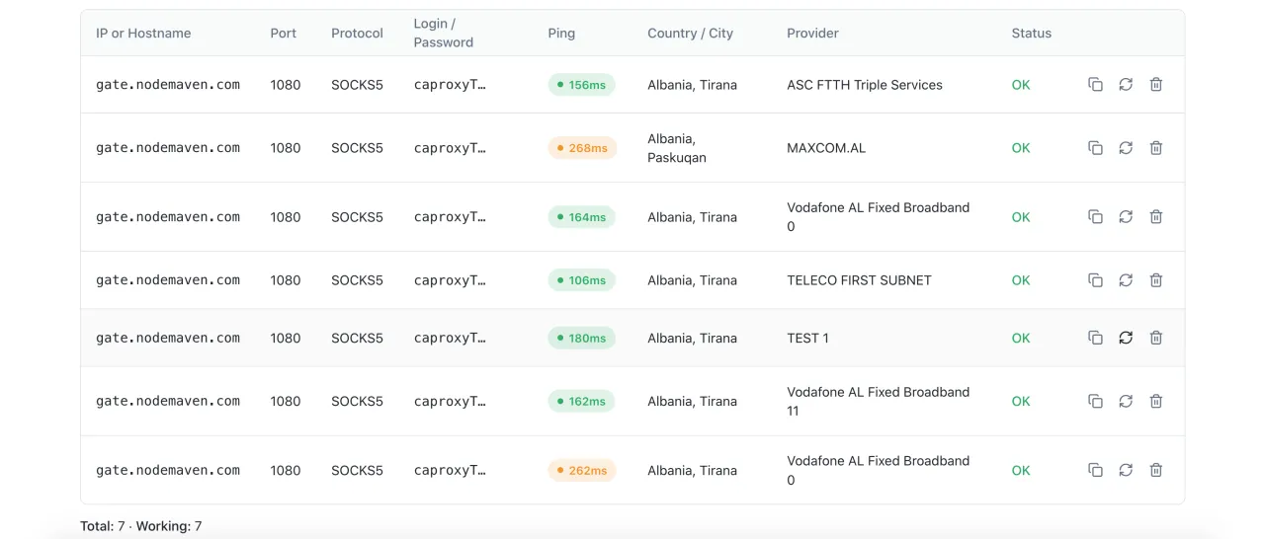
Task: Click the Status column header
Action: click(1031, 34)
